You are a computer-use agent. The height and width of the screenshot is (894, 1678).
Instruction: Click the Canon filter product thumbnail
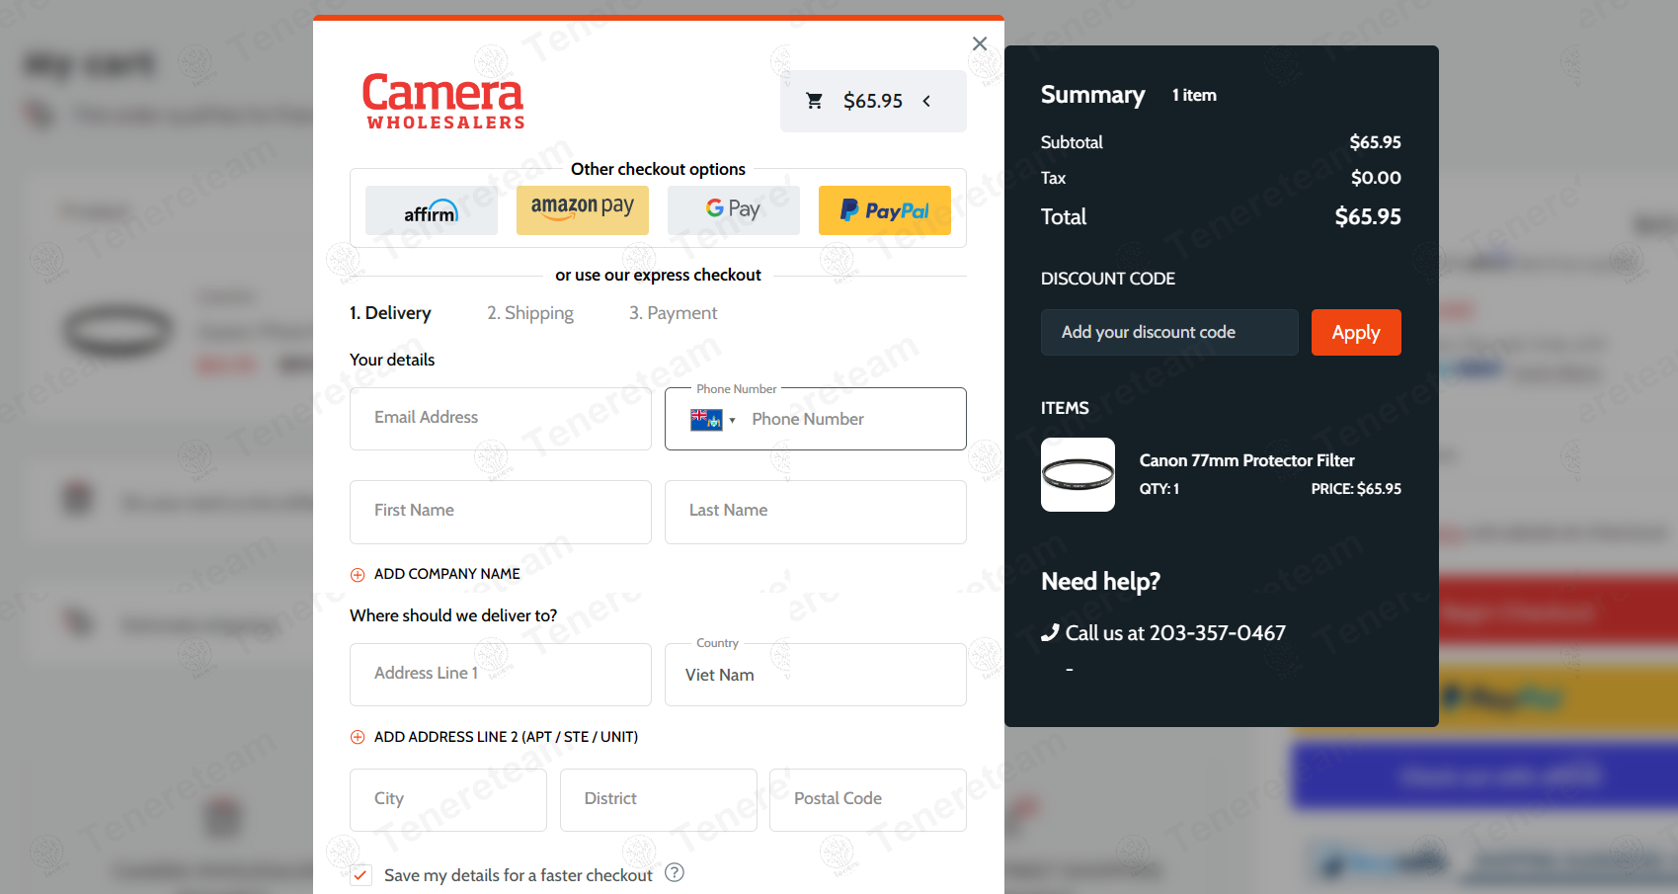tap(1078, 475)
